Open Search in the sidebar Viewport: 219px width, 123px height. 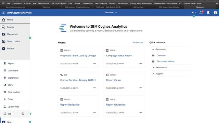[15, 27]
